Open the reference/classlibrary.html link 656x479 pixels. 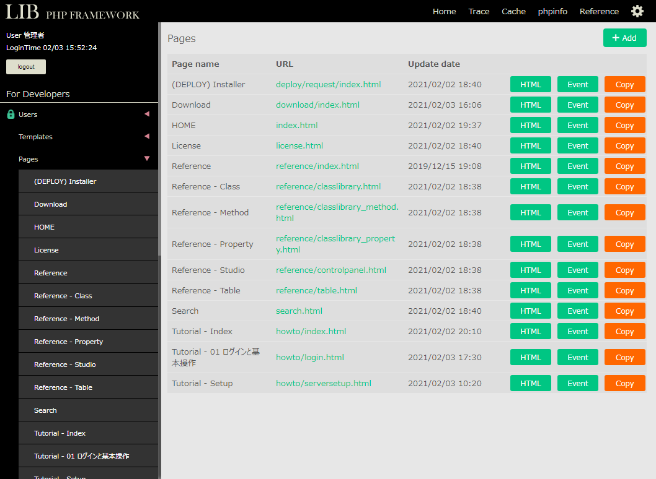click(x=328, y=186)
